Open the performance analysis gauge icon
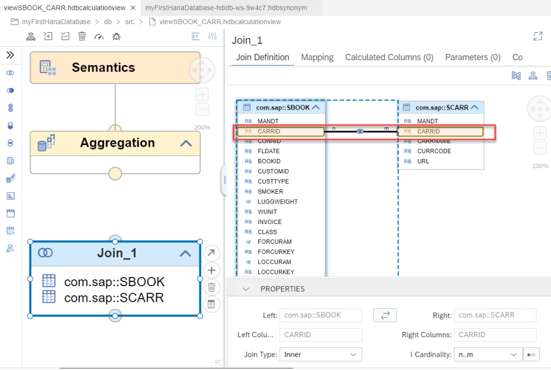 98,36
